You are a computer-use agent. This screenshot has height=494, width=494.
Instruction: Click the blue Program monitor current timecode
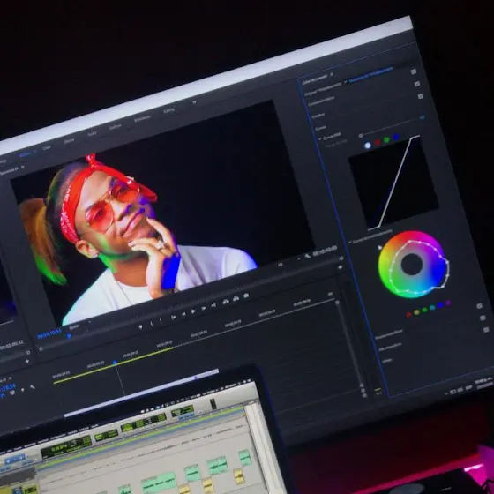[49, 335]
